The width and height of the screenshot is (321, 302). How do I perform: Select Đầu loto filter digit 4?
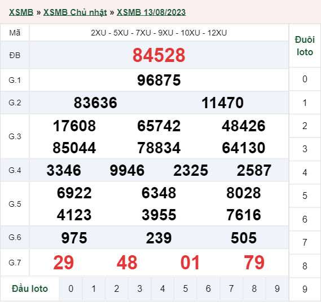(162, 288)
